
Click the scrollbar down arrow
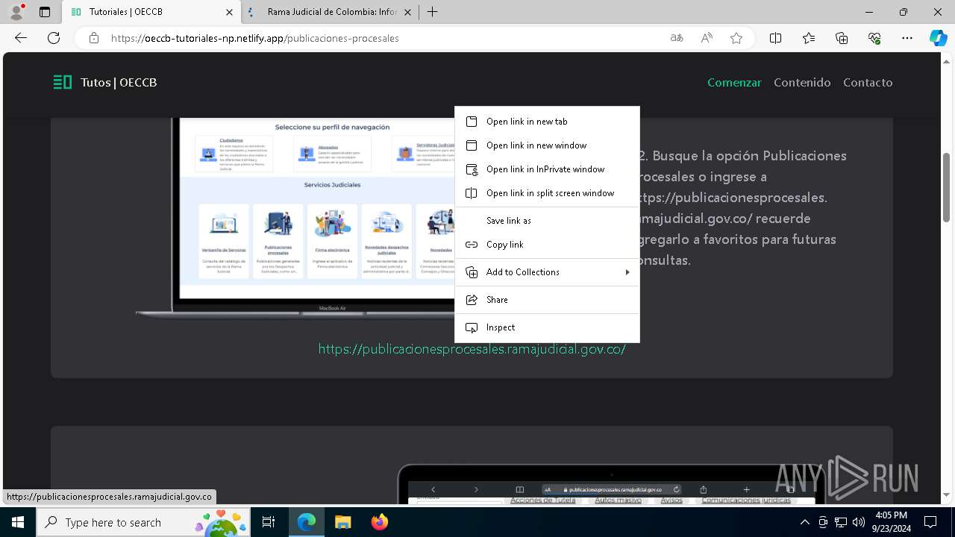tap(947, 494)
